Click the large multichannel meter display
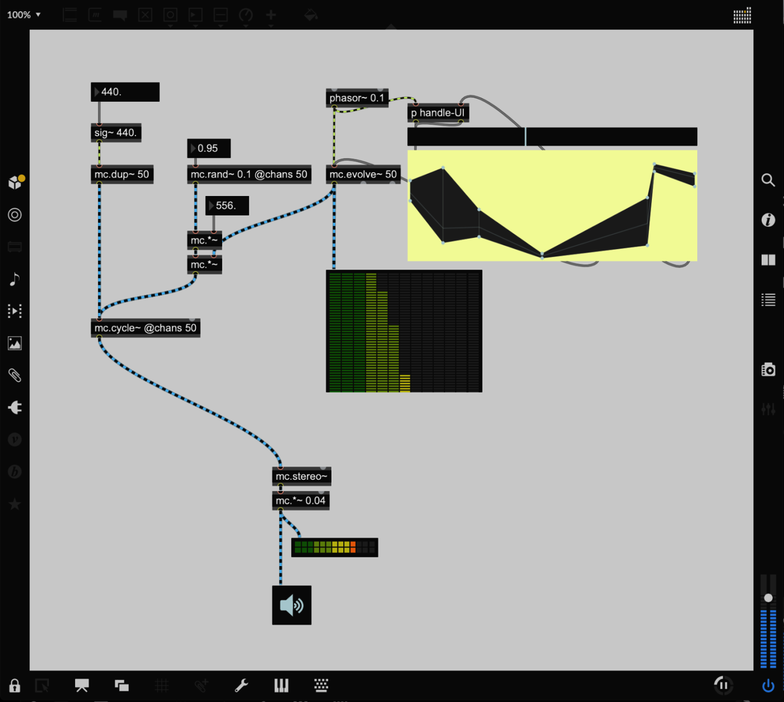784x702 pixels. 404,331
